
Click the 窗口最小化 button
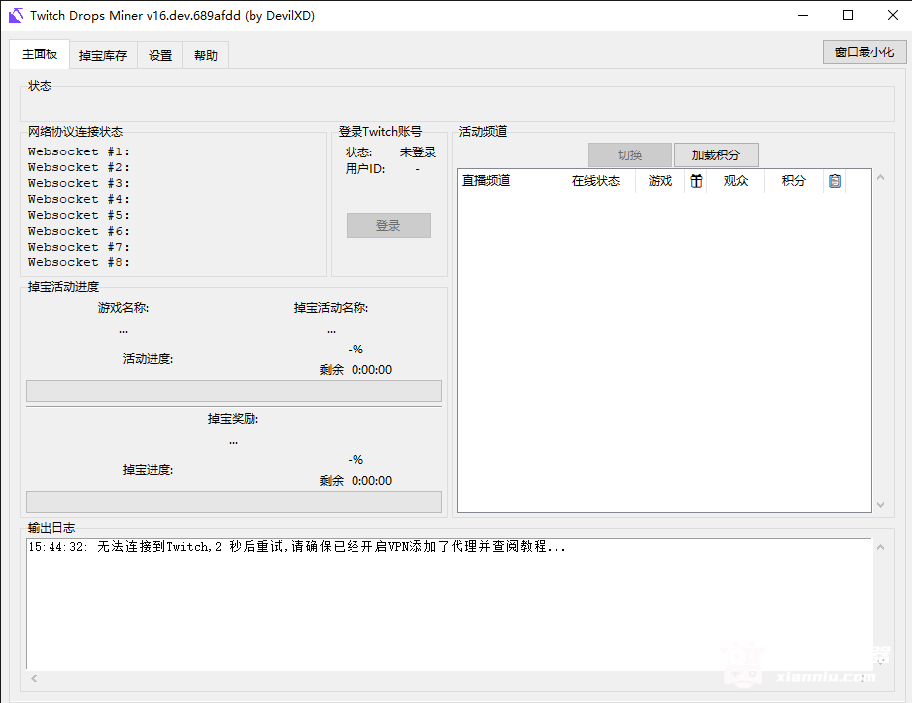(x=864, y=52)
